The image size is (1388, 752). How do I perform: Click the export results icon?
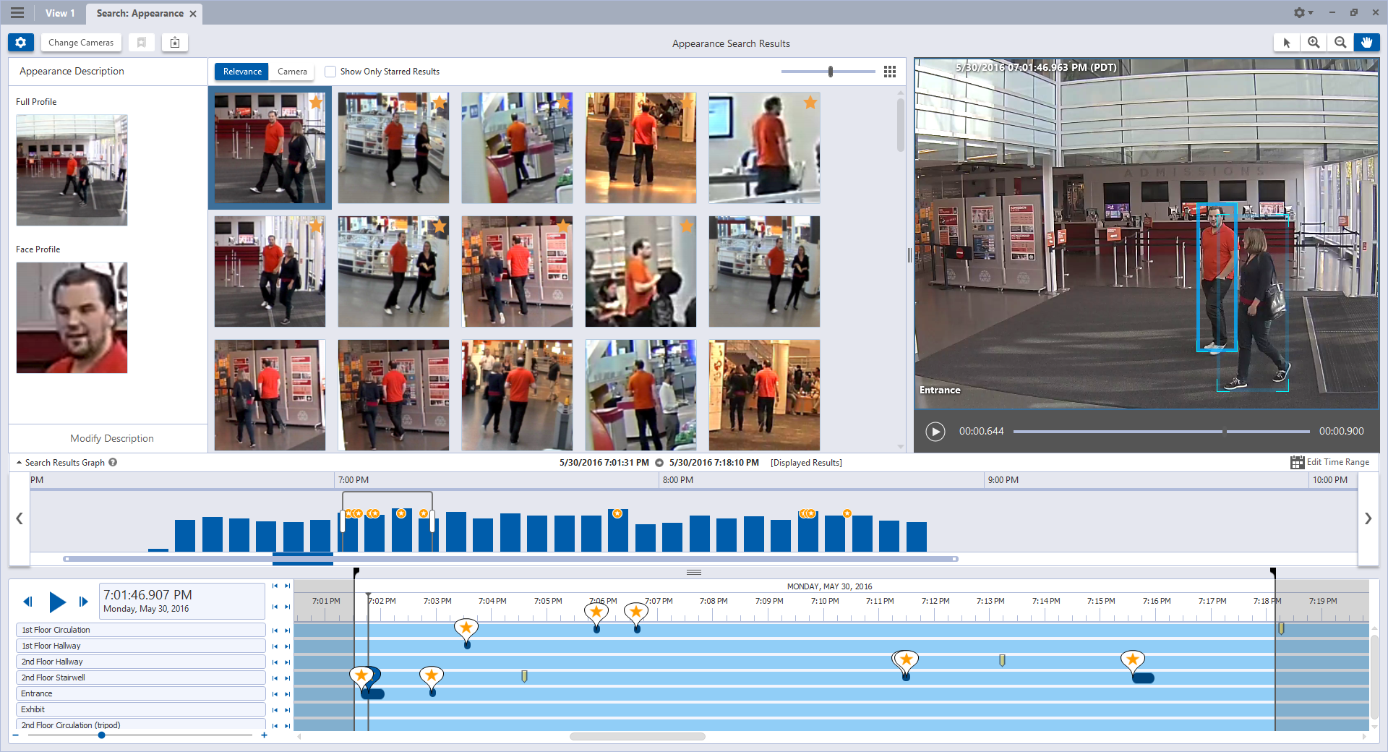click(175, 43)
